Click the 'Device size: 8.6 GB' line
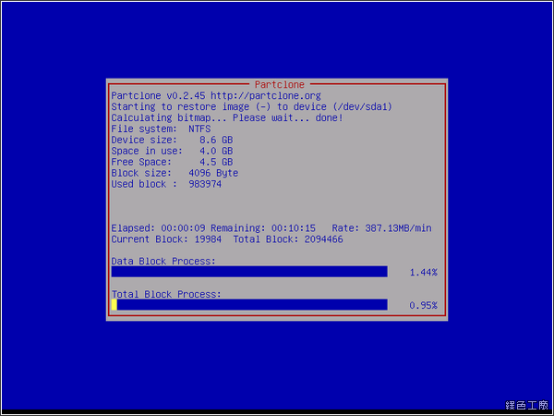Screen dimensions: 554x416 tap(172, 140)
